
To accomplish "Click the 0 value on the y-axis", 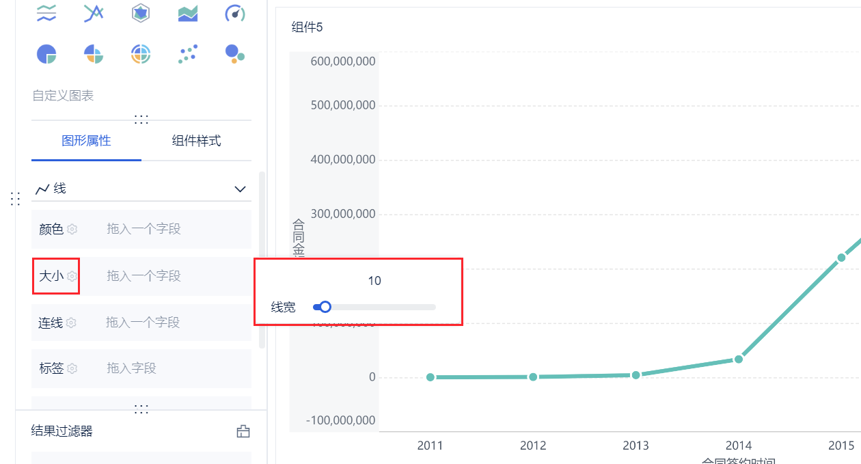I will click(x=372, y=377).
